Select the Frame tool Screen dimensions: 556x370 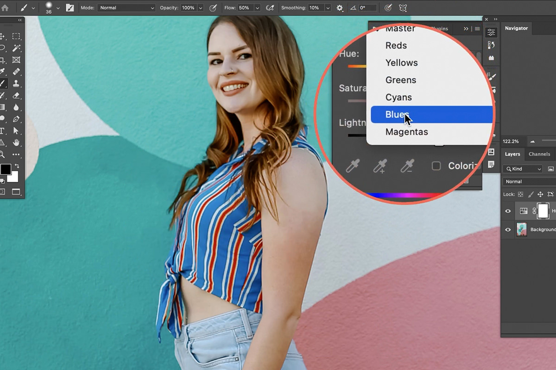[x=16, y=60]
